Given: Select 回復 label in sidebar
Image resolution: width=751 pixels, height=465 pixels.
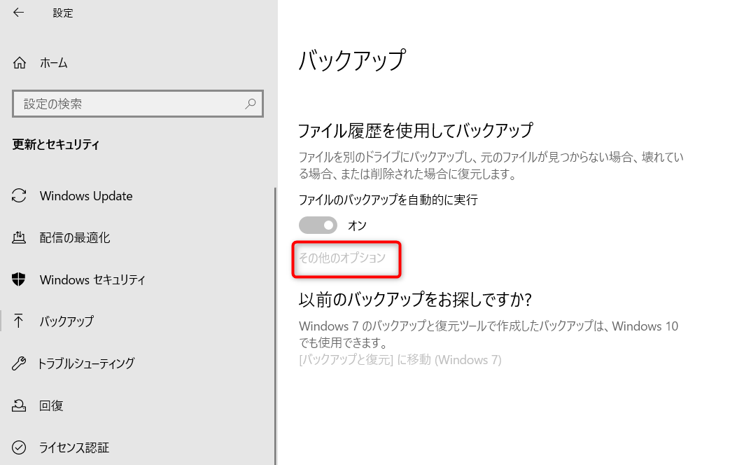Looking at the screenshot, I should coord(51,405).
